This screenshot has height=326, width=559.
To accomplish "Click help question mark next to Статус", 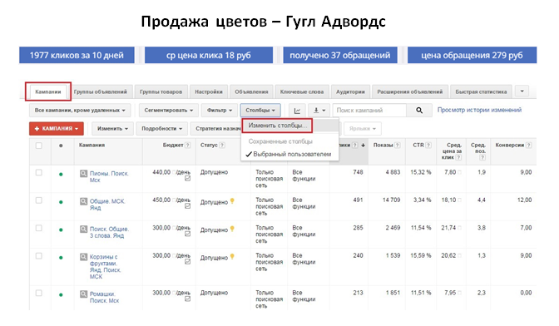I will 222,146.
